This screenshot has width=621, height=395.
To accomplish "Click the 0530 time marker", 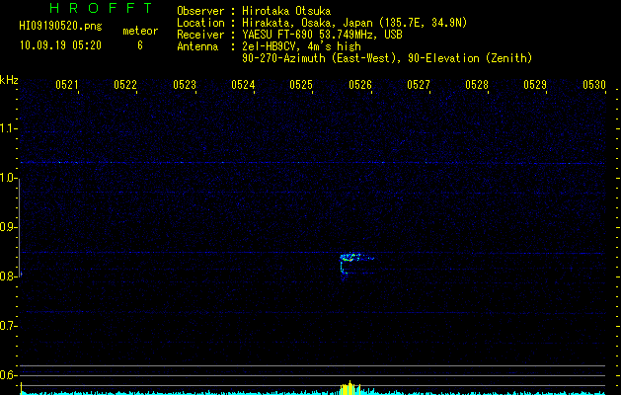I will (594, 85).
